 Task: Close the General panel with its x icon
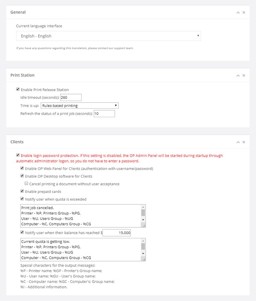244,12
